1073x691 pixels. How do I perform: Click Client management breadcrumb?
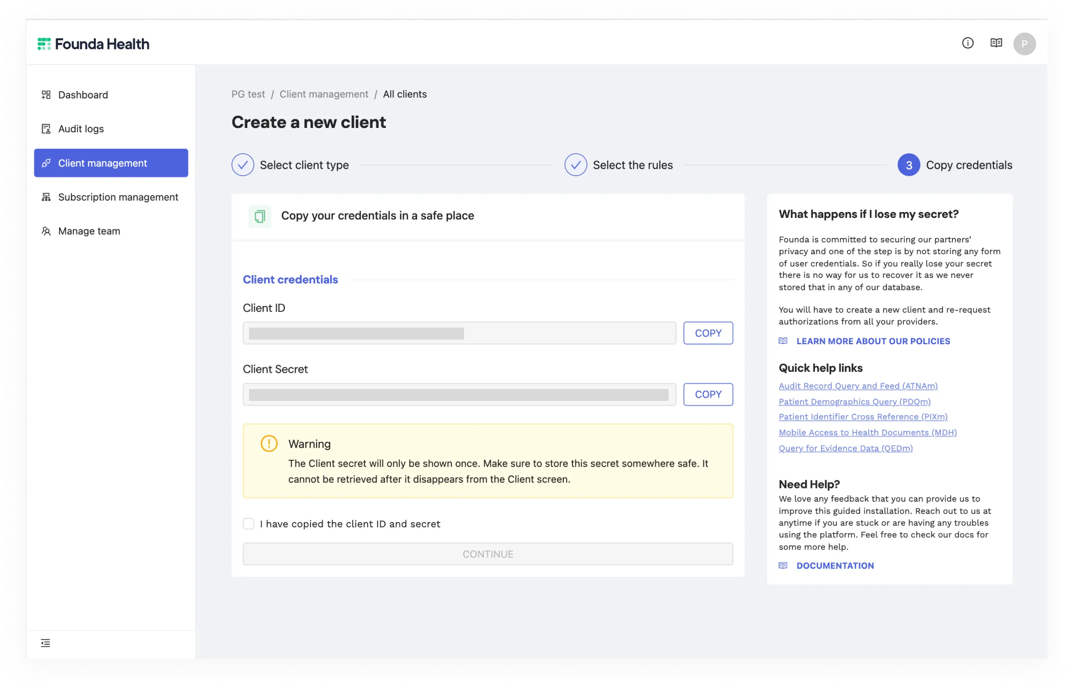tap(323, 94)
